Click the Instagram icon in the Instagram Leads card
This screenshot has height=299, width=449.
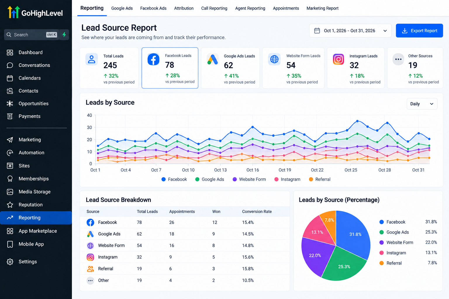click(x=339, y=59)
